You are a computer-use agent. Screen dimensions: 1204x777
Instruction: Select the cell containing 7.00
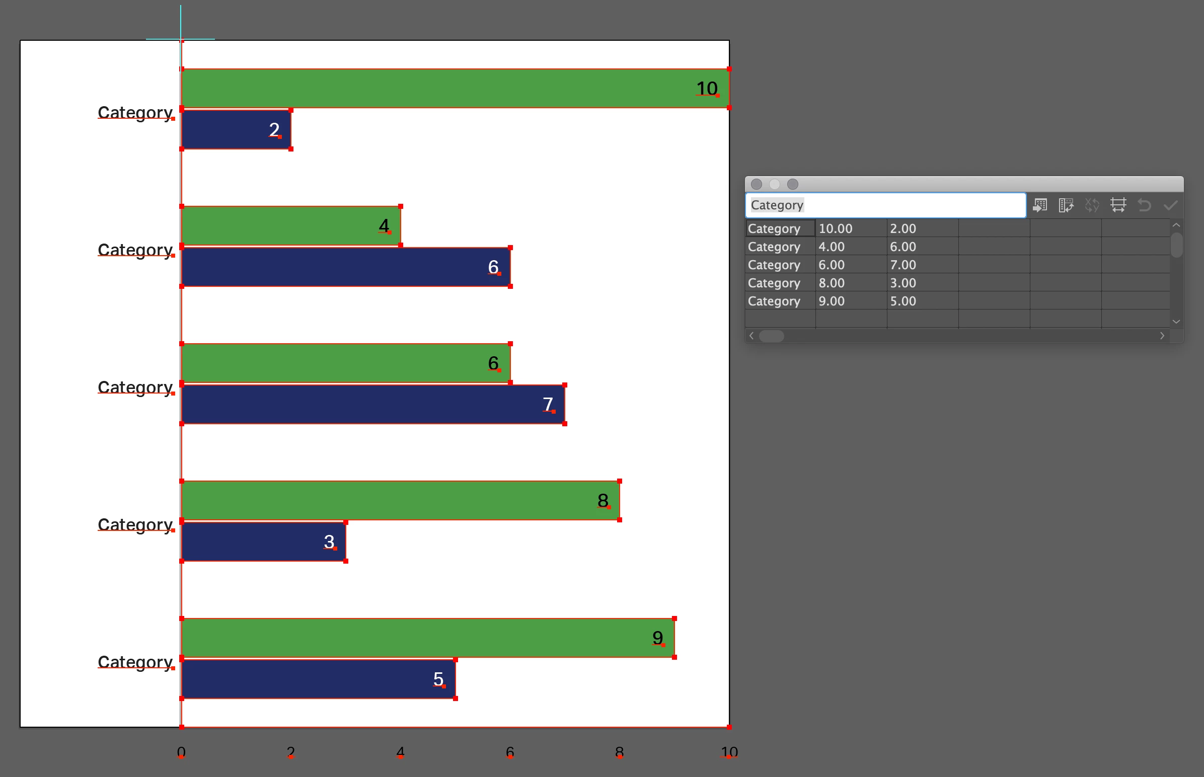click(922, 265)
